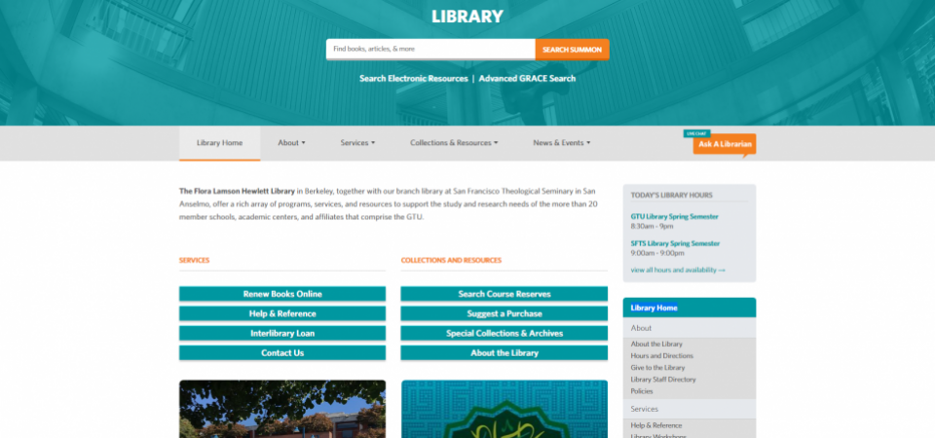Open Library Staff Directory sidebar link

click(x=663, y=379)
